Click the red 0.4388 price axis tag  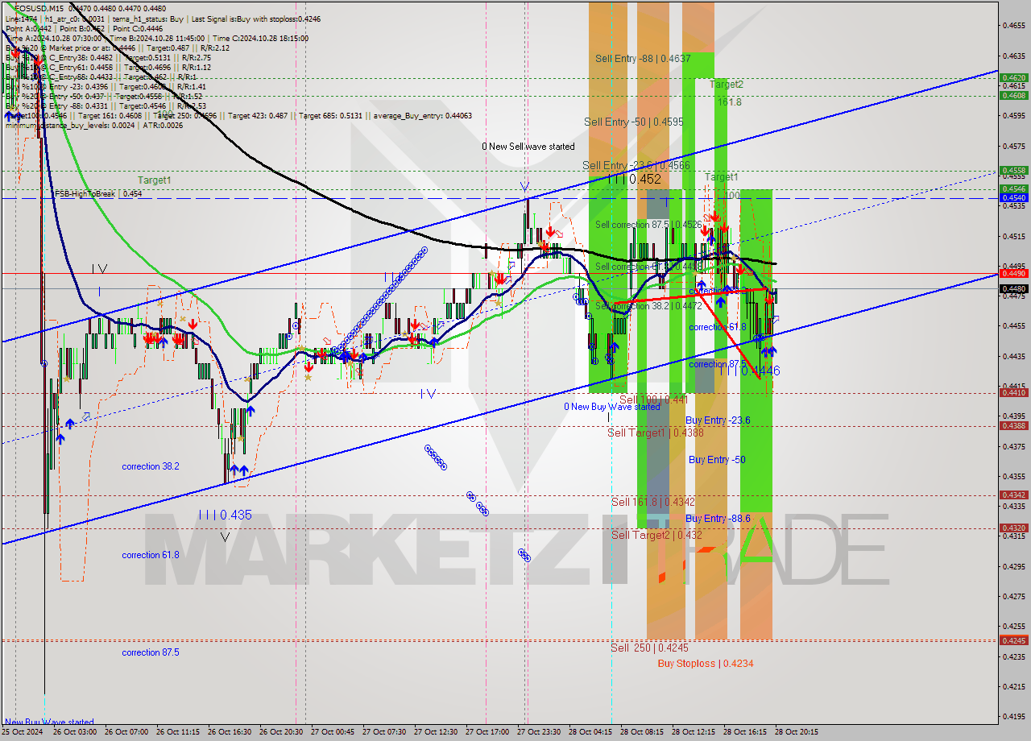tap(1013, 426)
